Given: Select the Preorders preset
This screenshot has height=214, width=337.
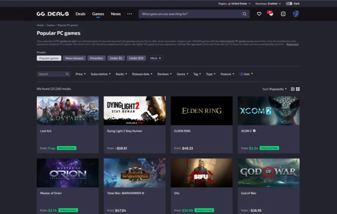Looking at the screenshot, I should click(x=97, y=58).
